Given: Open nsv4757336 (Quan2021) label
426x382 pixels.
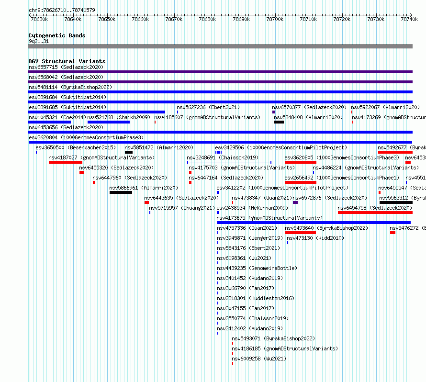Looking at the screenshot, I should [x=247, y=228].
